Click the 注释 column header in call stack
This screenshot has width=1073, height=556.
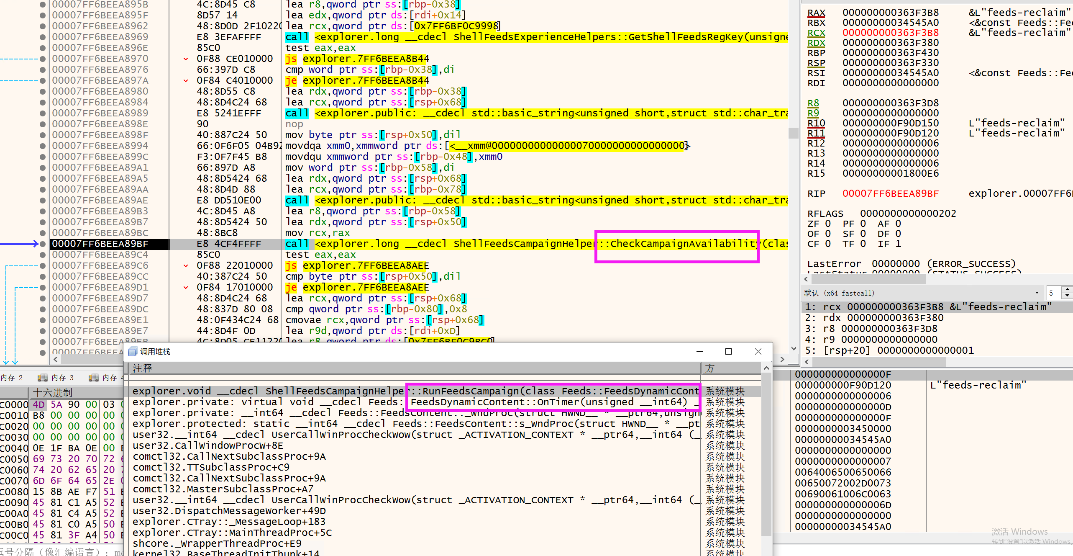click(142, 368)
